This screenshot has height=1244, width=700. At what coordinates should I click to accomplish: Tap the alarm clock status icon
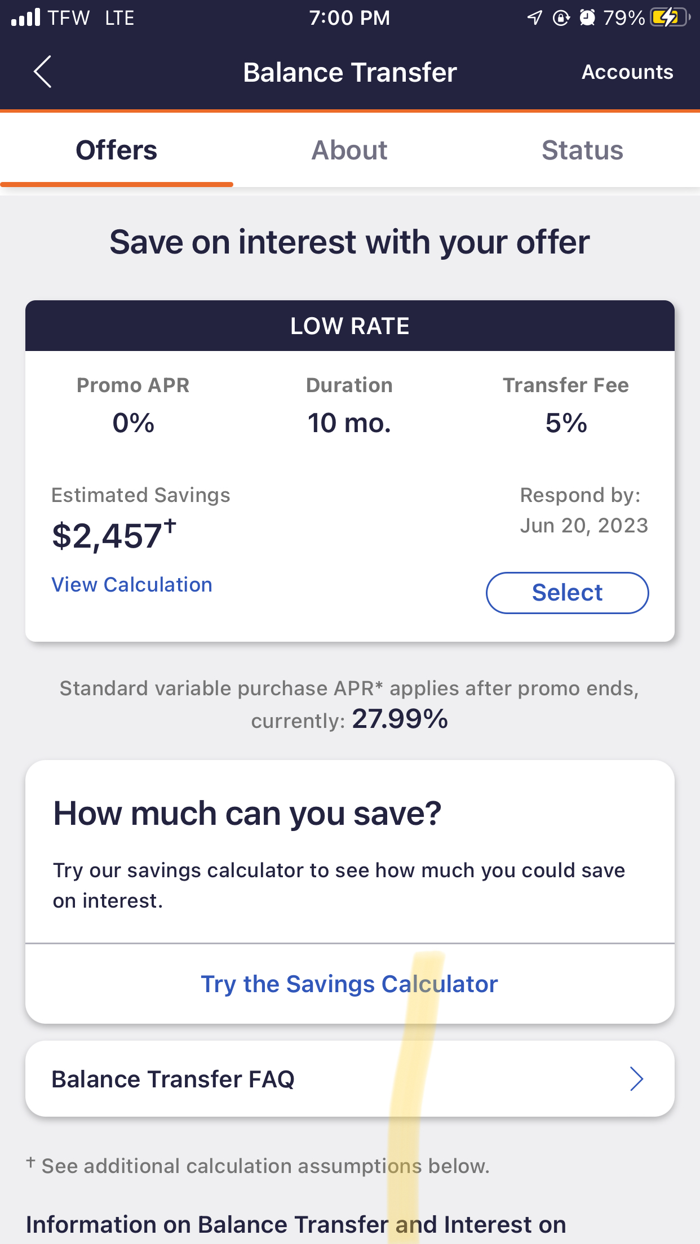587,18
